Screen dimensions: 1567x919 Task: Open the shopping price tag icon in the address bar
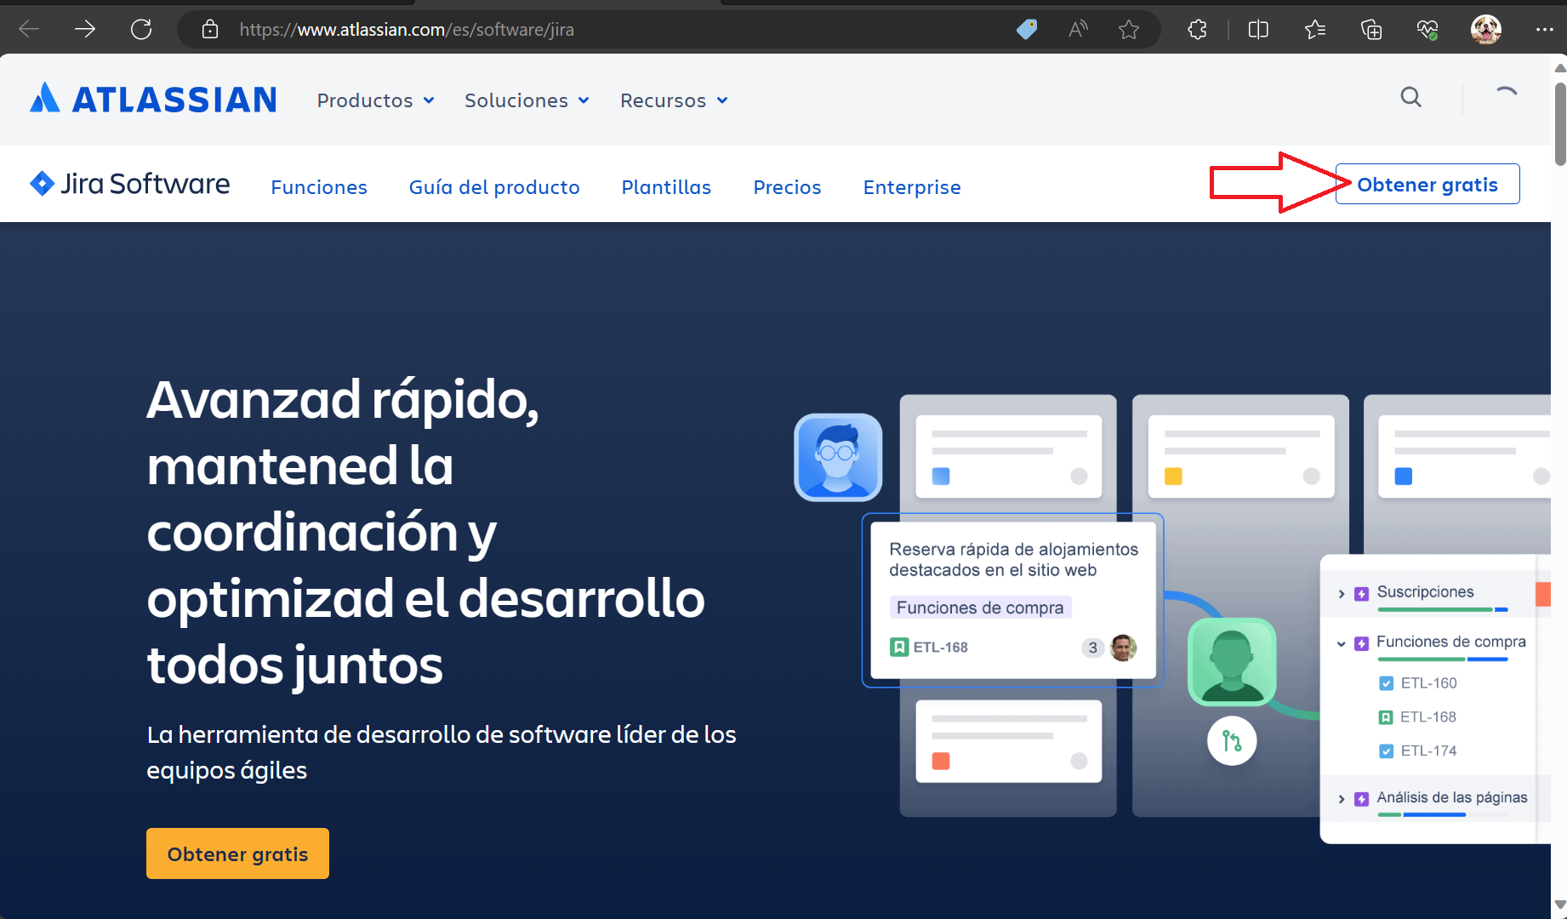point(1027,30)
